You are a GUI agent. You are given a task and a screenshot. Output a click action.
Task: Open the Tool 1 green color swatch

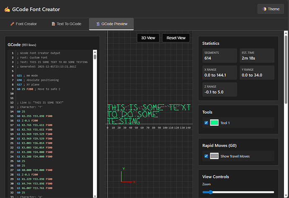click(214, 123)
